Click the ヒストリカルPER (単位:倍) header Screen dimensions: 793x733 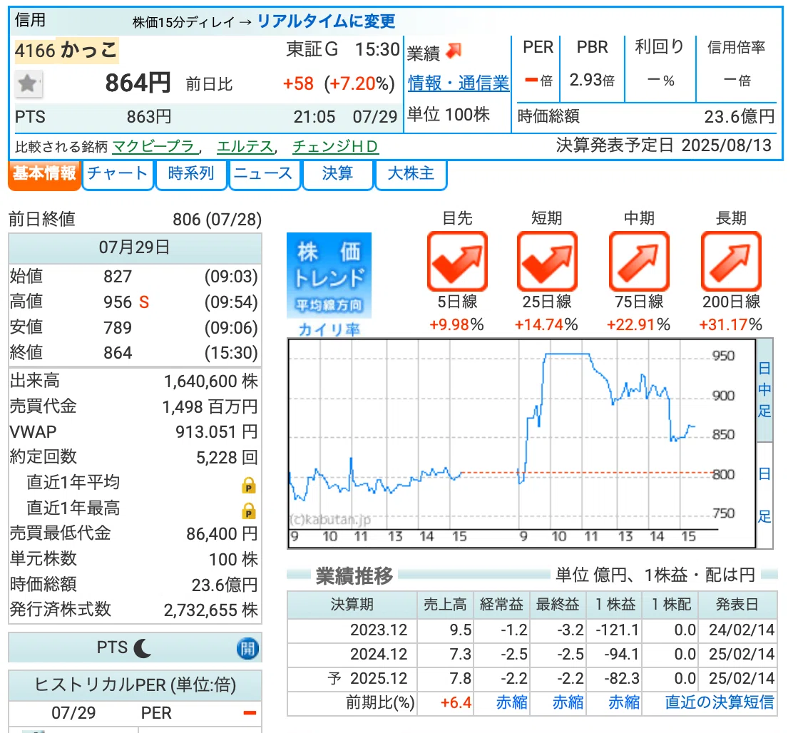click(135, 685)
